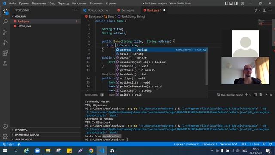Open the Explorer view in activity bar
The width and height of the screenshot is (275, 155).
pyautogui.click(x=5, y=12)
